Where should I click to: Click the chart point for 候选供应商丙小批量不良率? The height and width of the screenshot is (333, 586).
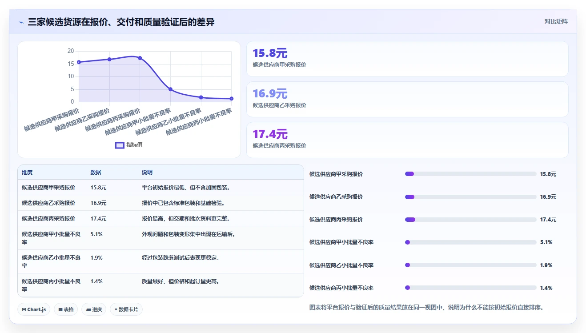click(232, 99)
